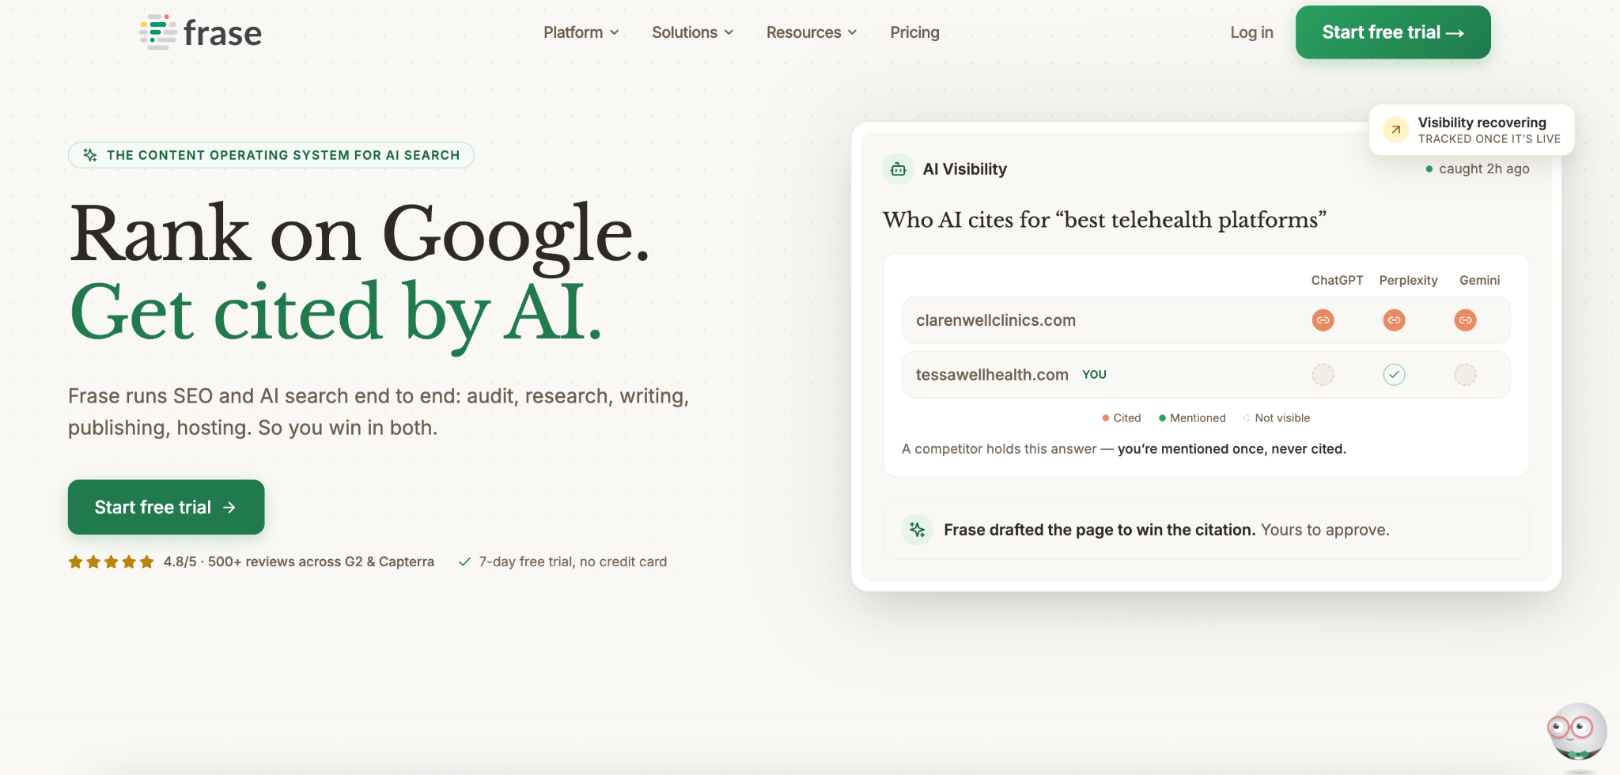Open the Platform dropdown menu
1620x775 pixels.
click(x=581, y=32)
